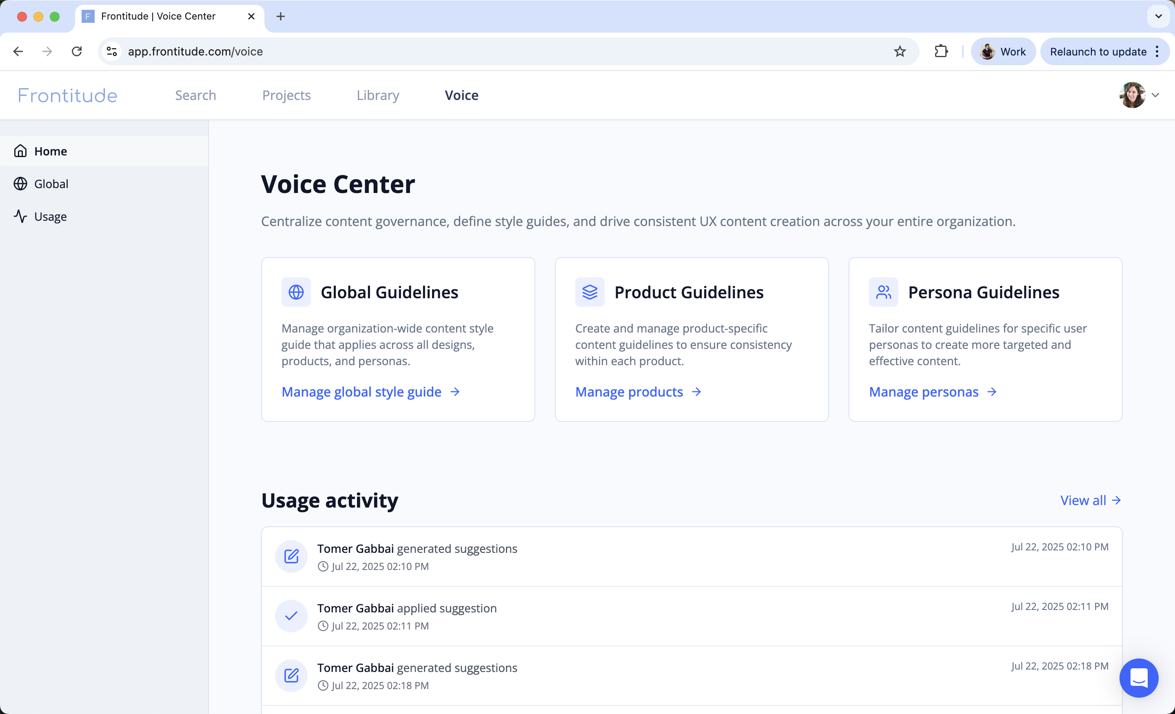Select the Frontitude | Voice Center browser tab
The height and width of the screenshot is (714, 1175).
169,16
